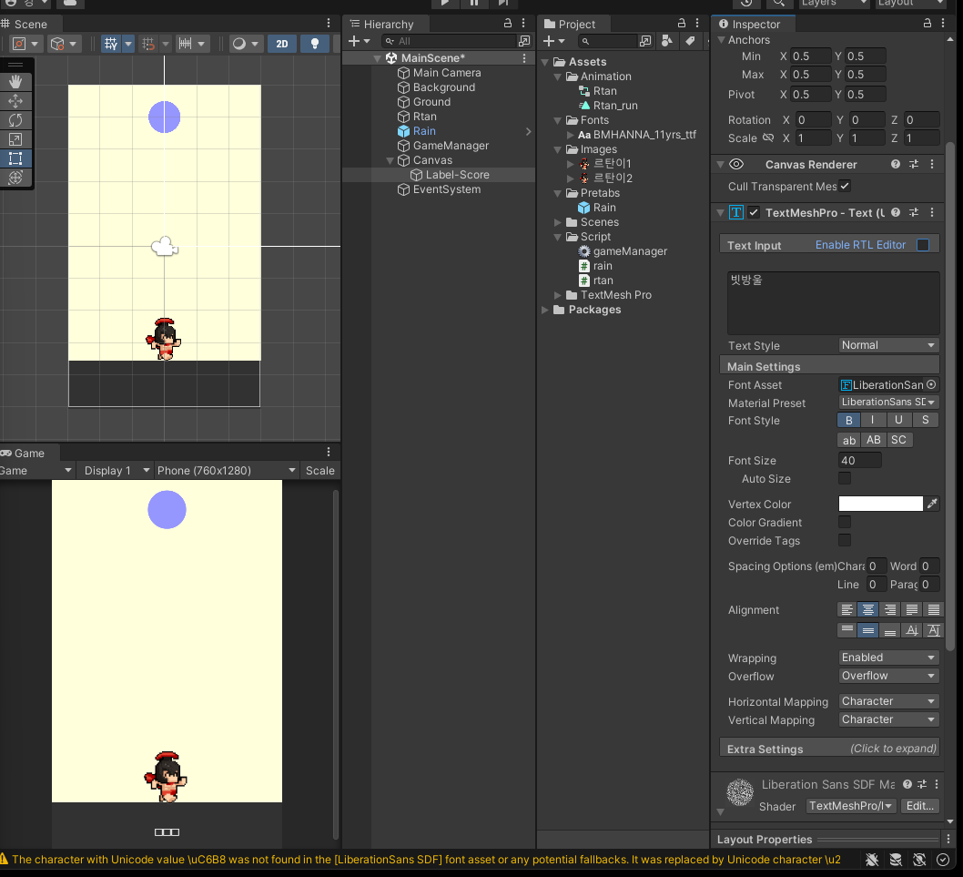Select the Scale tool in Scene view
Viewport: 963px width, 877px height.
pyautogui.click(x=15, y=139)
